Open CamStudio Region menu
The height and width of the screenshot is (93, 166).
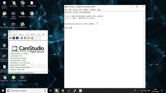15,34
